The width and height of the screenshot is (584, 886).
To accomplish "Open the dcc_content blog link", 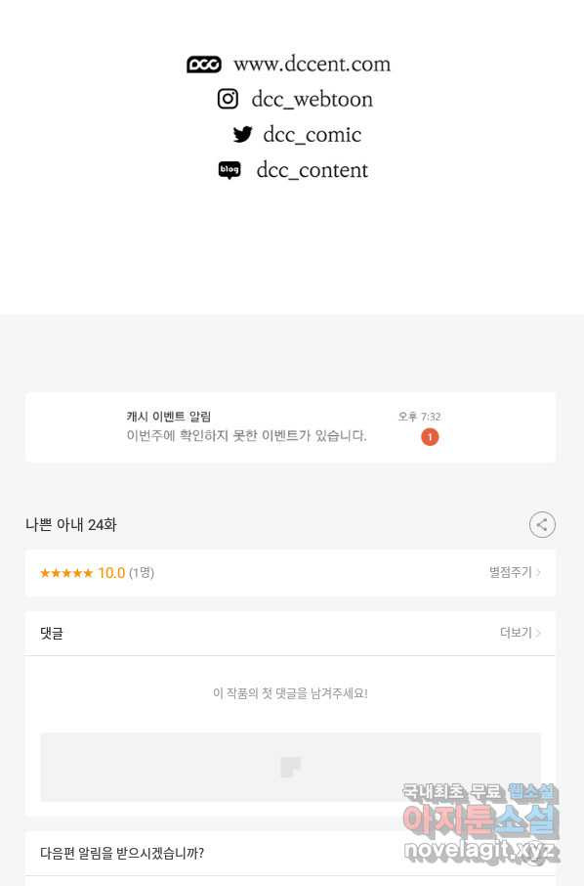I will [x=313, y=170].
